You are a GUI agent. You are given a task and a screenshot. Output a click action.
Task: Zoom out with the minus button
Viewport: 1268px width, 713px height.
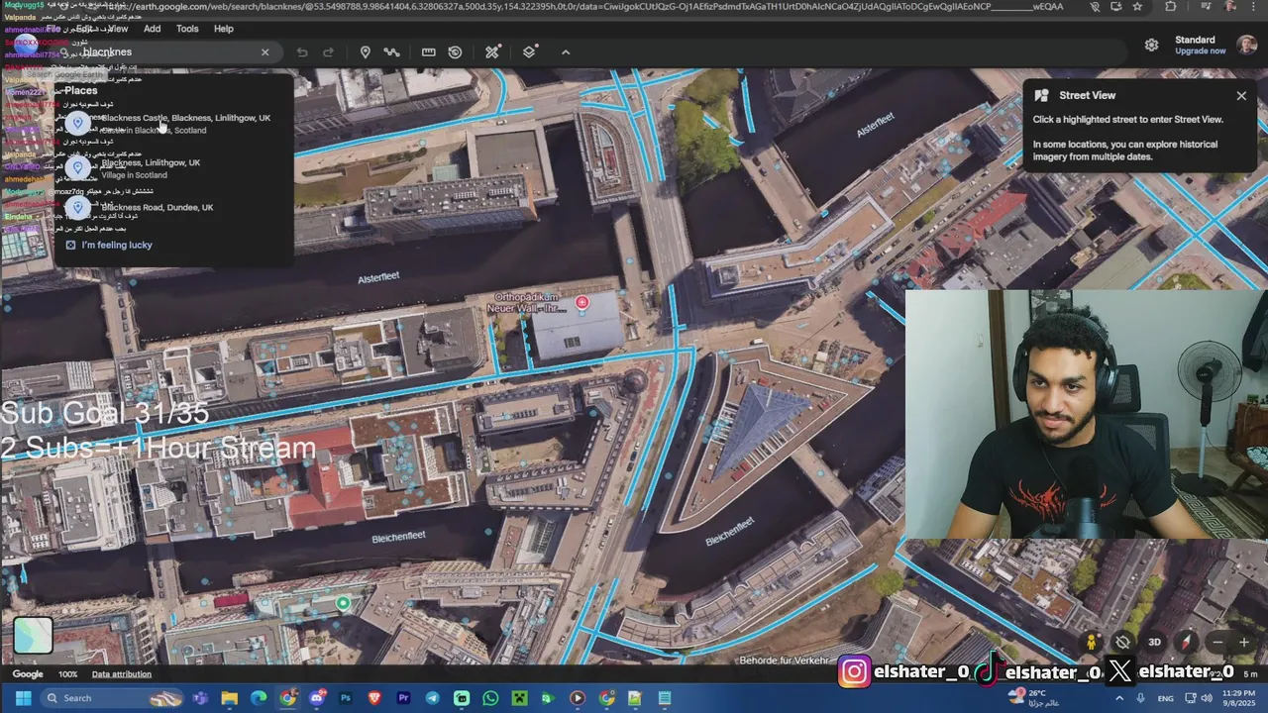point(1217,643)
